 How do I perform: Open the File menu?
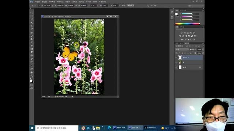point(37,1)
